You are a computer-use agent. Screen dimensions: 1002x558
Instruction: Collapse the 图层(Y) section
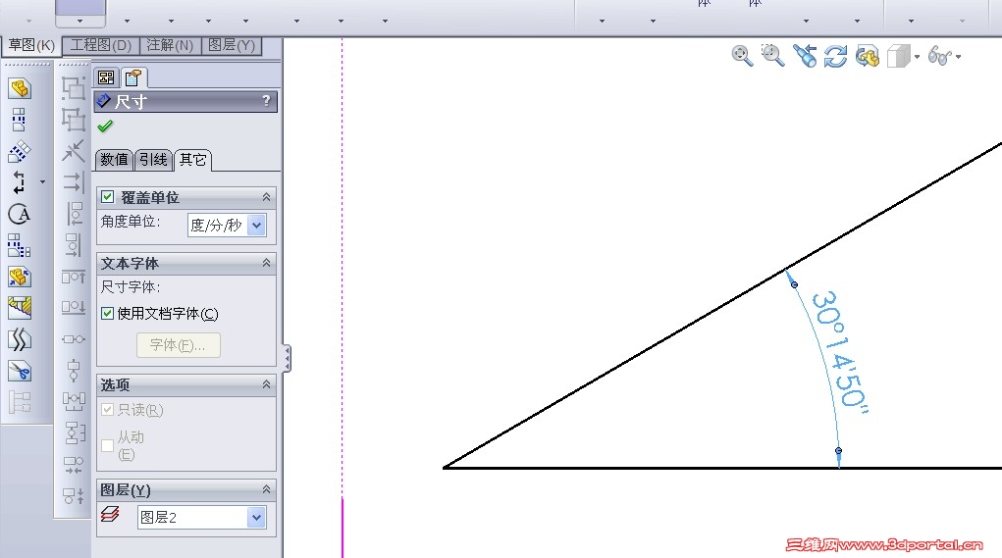pos(267,489)
